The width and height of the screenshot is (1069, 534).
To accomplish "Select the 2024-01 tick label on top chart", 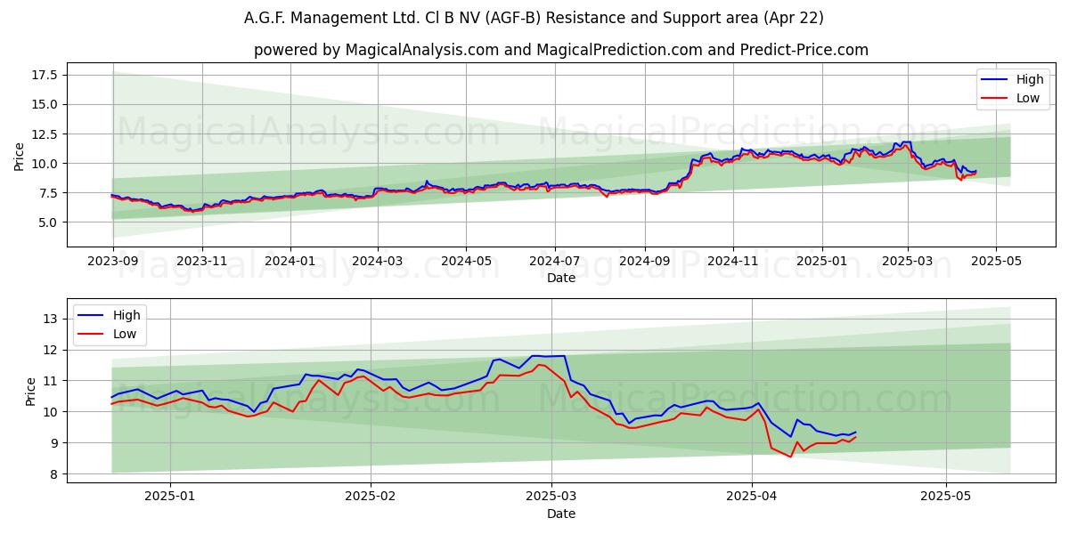I will point(290,261).
